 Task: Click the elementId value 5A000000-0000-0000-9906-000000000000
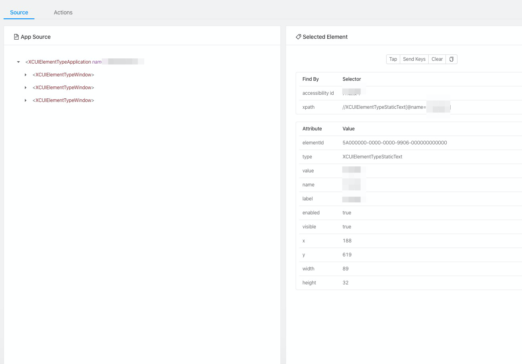click(395, 143)
